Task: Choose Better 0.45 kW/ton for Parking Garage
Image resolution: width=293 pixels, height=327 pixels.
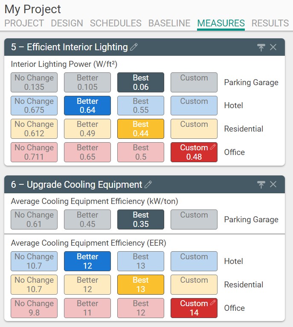Action: click(87, 219)
